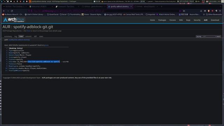Open the Other Bookmarks folder
The height and width of the screenshot is (126, 224).
coord(214,14)
